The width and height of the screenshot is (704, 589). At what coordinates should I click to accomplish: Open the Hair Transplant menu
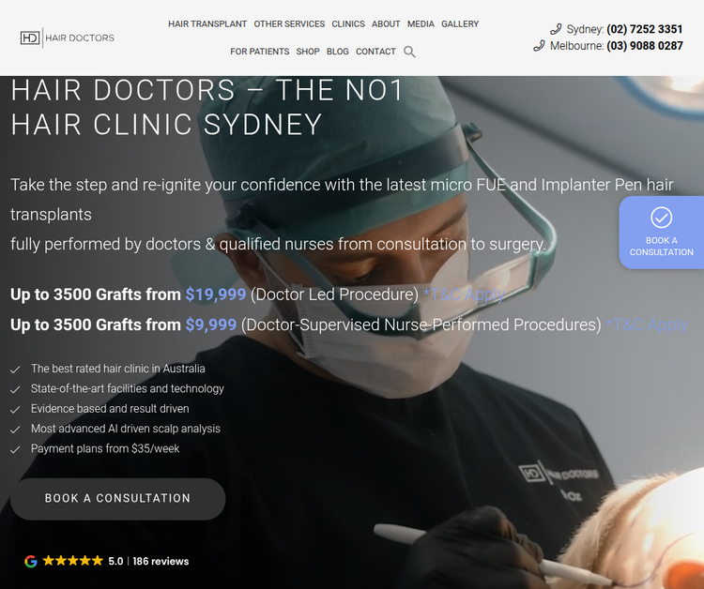(x=207, y=23)
